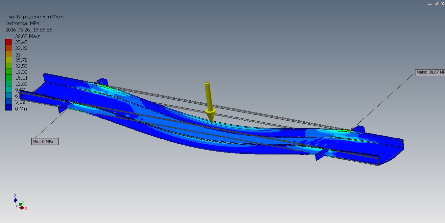
Task: Click the 'Typ: Naprężenie Von Mises' text
Action: (35, 17)
